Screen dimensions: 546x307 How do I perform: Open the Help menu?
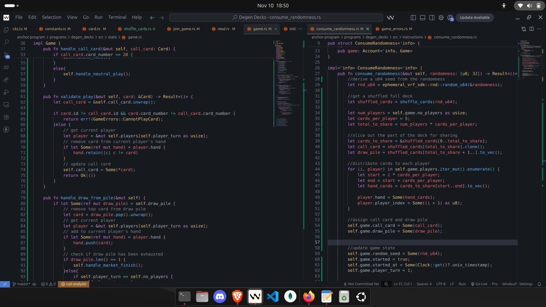point(136,17)
